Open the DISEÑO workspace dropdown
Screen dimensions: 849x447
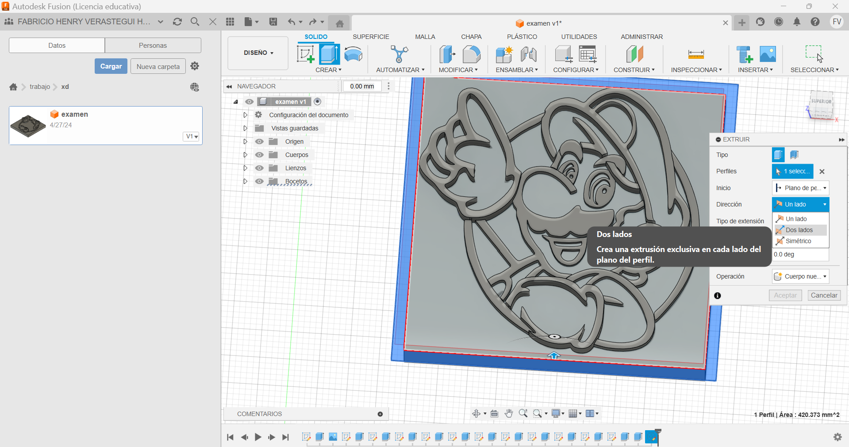tap(258, 53)
